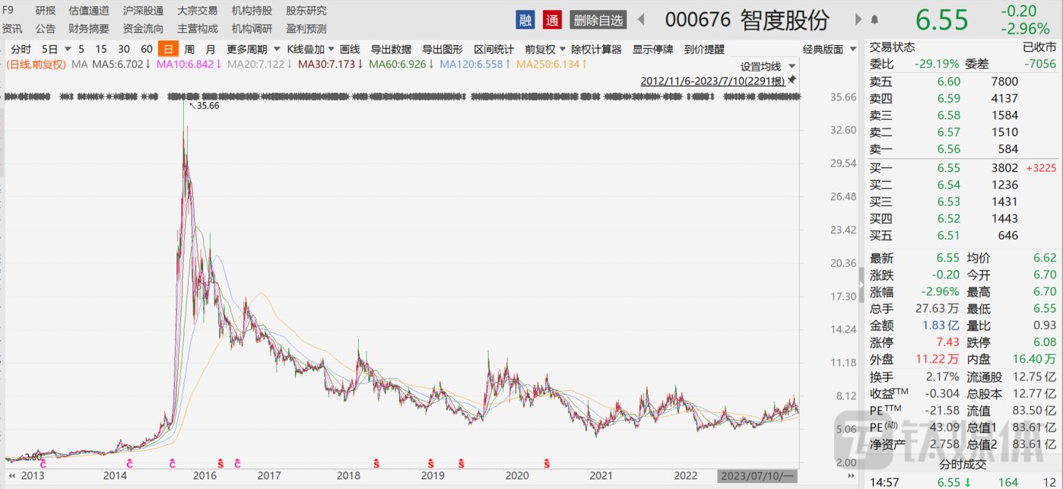Pin the date range with pushpin icon

tap(792, 80)
